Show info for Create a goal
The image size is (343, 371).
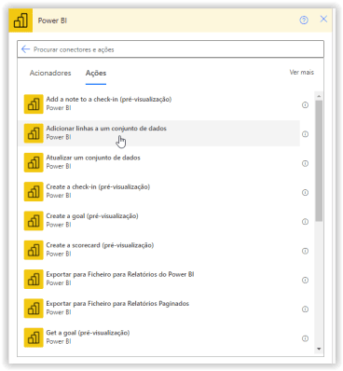pos(305,222)
